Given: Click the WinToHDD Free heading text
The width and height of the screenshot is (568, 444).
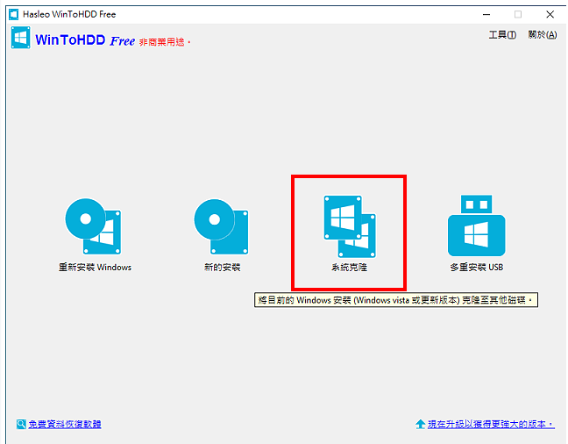Looking at the screenshot, I should tap(85, 39).
